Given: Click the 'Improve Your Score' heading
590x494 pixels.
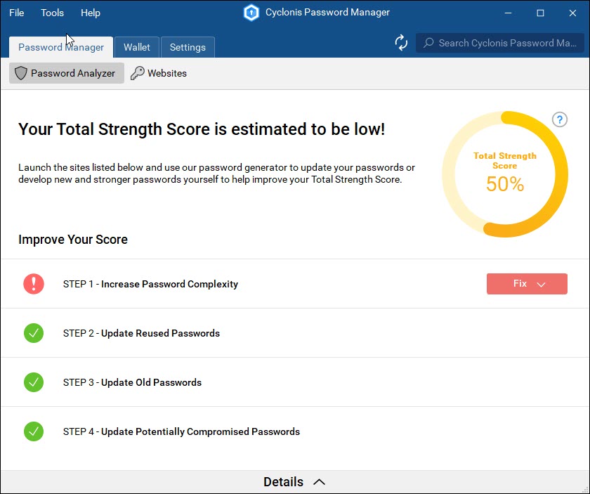Looking at the screenshot, I should [x=73, y=240].
